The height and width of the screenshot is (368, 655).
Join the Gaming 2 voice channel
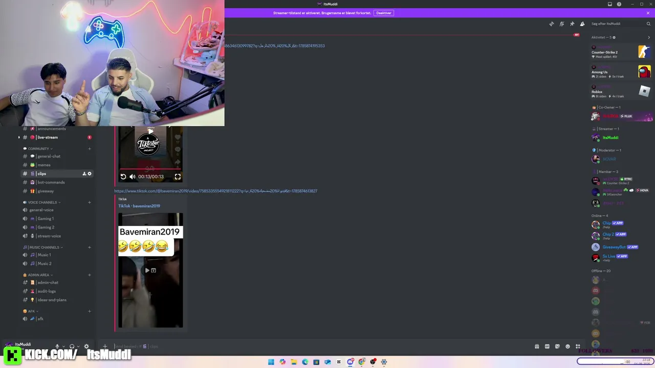tap(57, 227)
